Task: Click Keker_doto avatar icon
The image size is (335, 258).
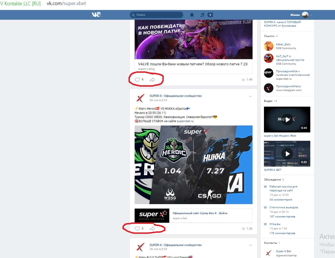Action: pos(269,46)
